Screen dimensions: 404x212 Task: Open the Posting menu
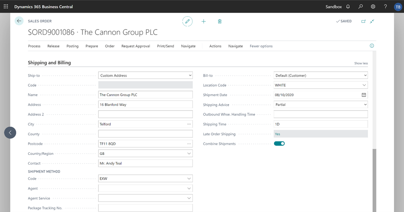point(72,46)
